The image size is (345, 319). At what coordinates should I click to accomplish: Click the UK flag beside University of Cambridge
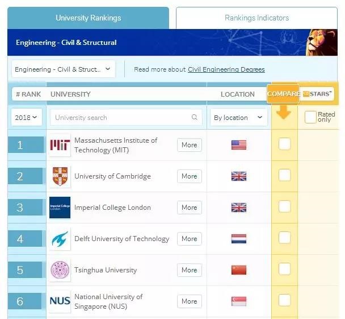tap(239, 176)
